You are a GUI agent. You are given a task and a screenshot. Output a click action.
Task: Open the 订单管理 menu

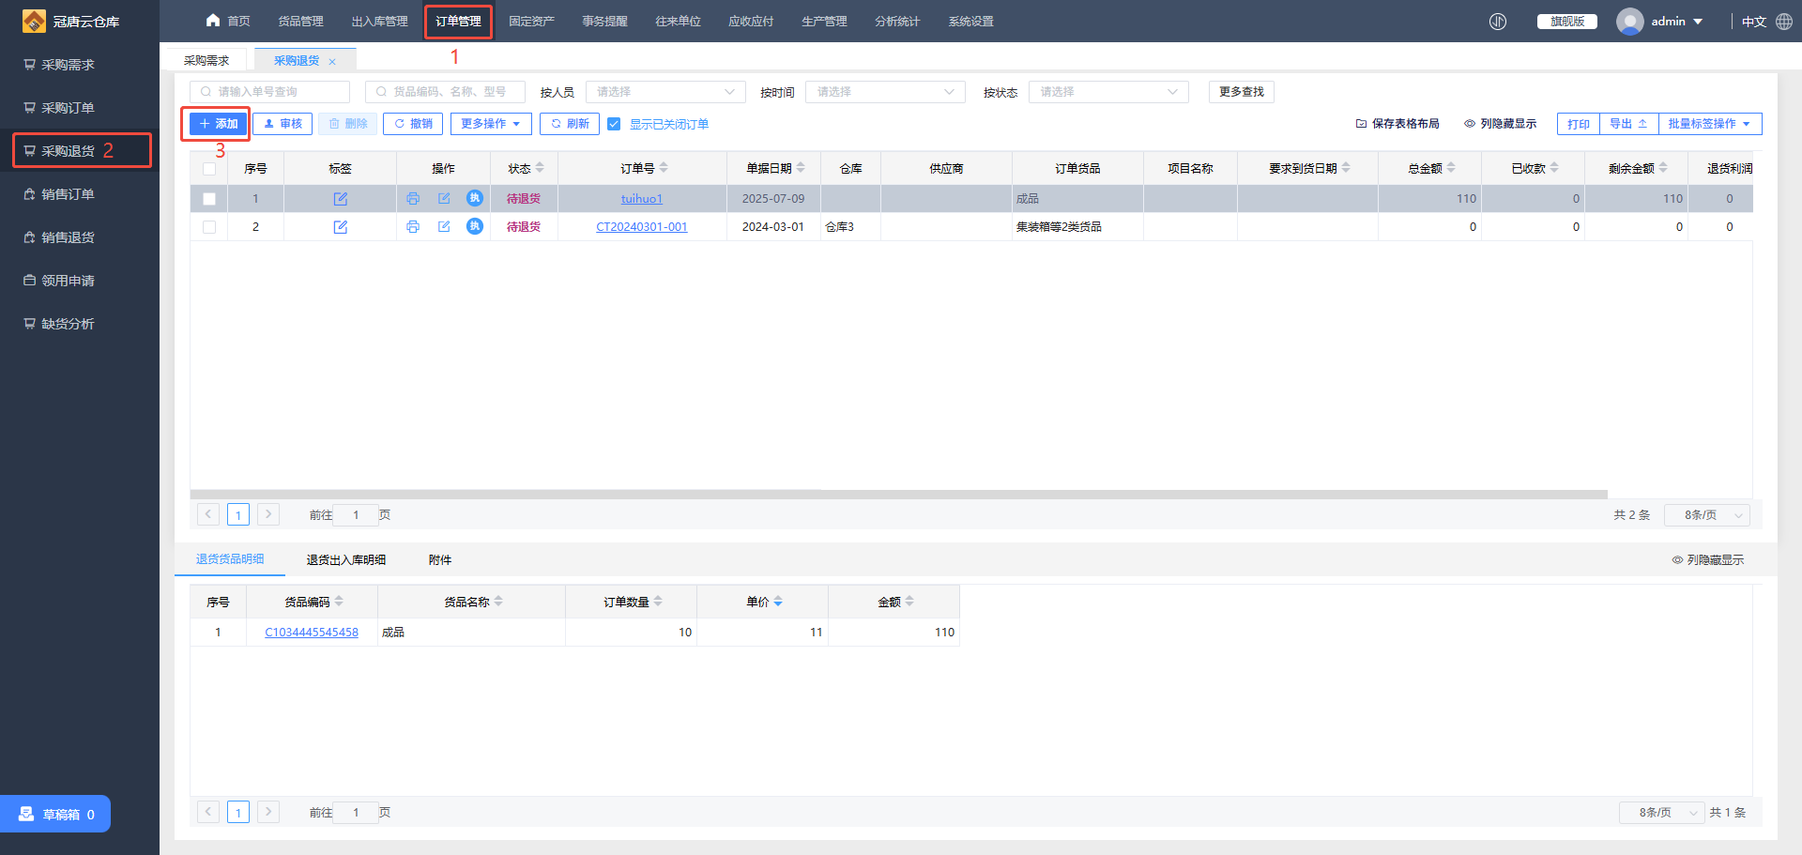pos(458,22)
